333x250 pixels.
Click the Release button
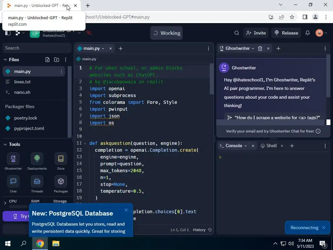[x=286, y=33]
